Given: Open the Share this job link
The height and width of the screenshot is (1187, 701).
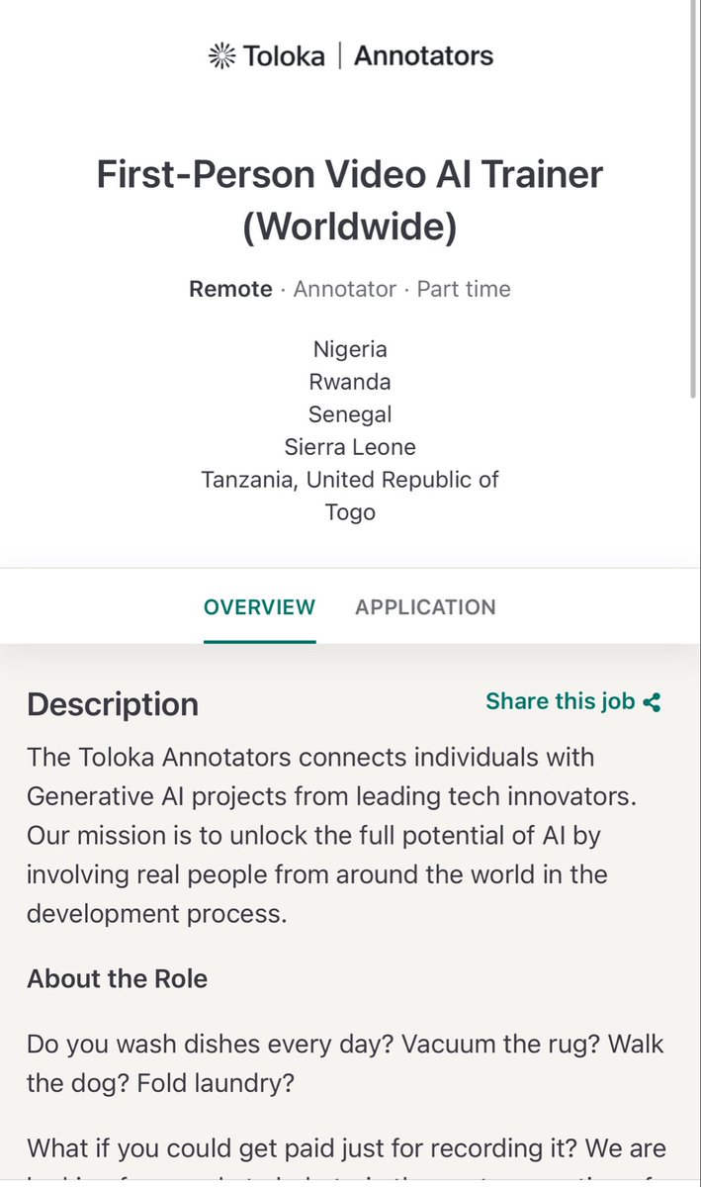Looking at the screenshot, I should click(x=573, y=701).
